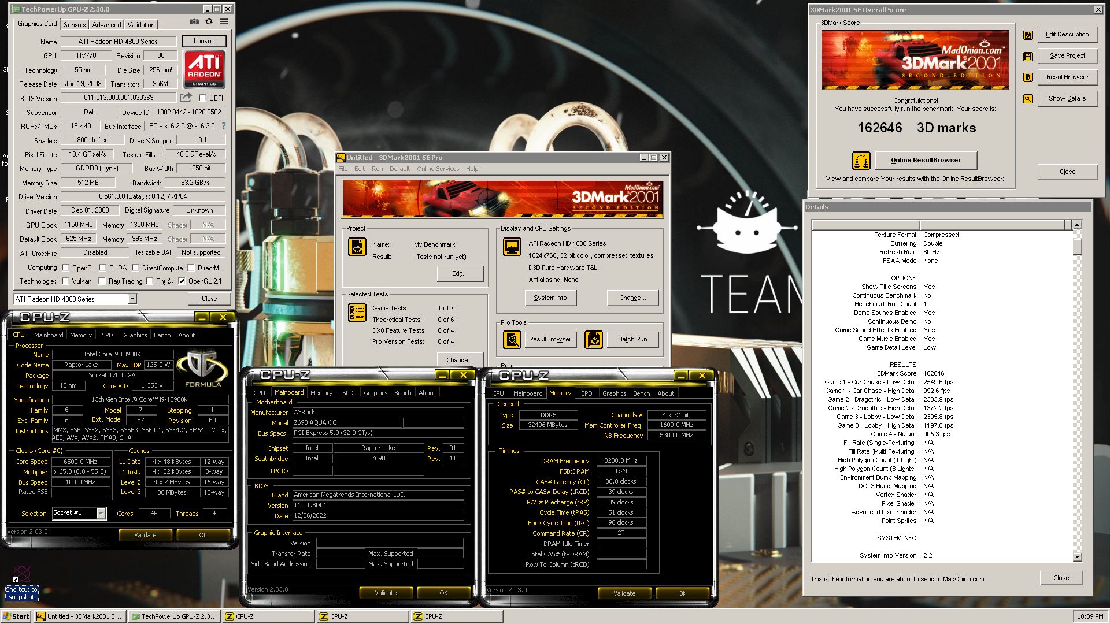
Task: Click the Show Details magnifier icon
Action: tap(1028, 99)
